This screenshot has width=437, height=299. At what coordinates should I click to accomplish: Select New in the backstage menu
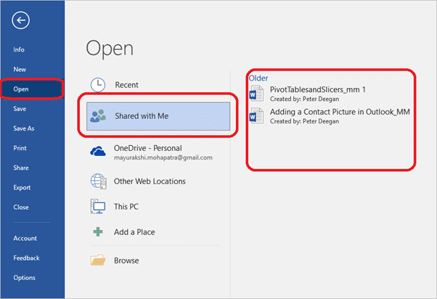[20, 70]
